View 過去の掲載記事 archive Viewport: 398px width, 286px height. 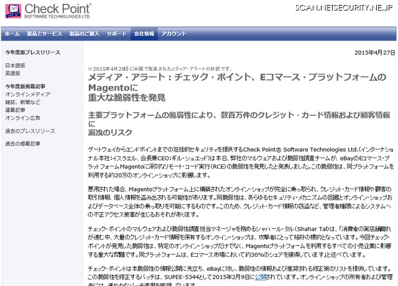click(22, 144)
